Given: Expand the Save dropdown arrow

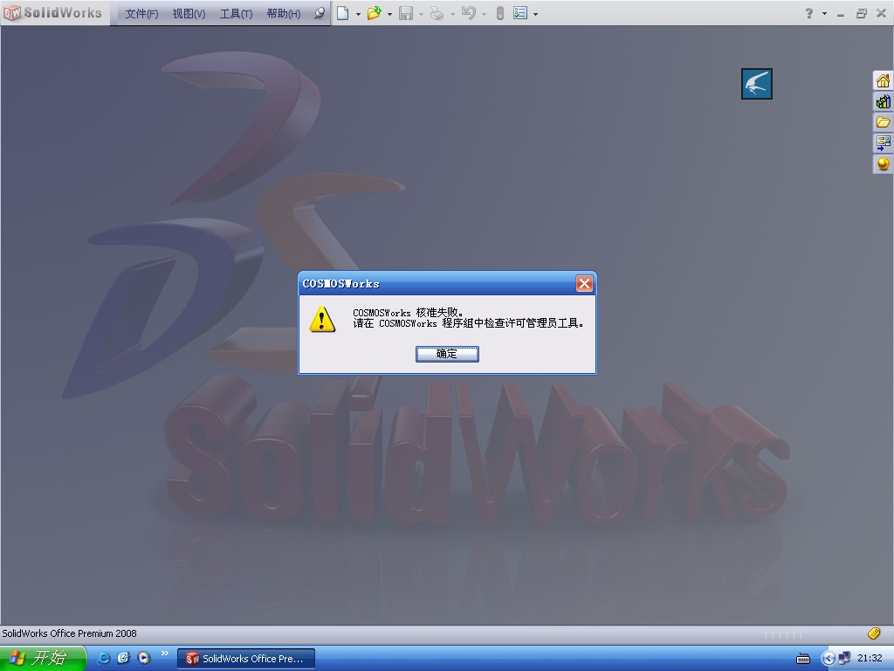Looking at the screenshot, I should coord(421,14).
